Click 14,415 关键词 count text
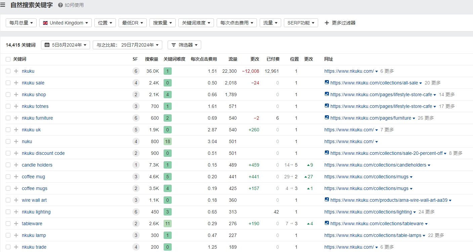This screenshot has width=473, height=252. point(20,45)
